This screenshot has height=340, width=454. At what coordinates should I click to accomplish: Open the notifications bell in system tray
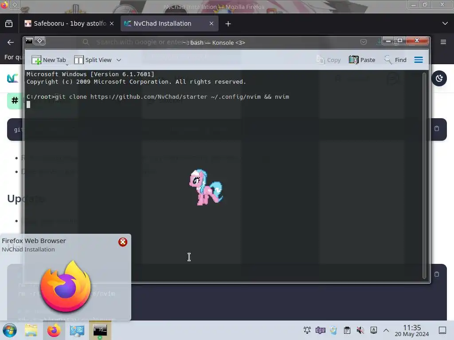(307, 330)
